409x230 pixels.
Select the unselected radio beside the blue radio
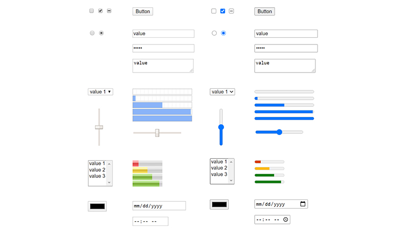(x=214, y=33)
